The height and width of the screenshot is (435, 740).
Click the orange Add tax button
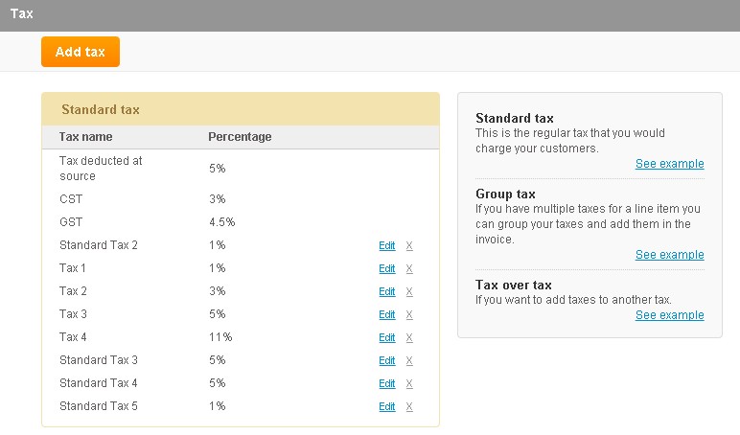click(x=81, y=52)
